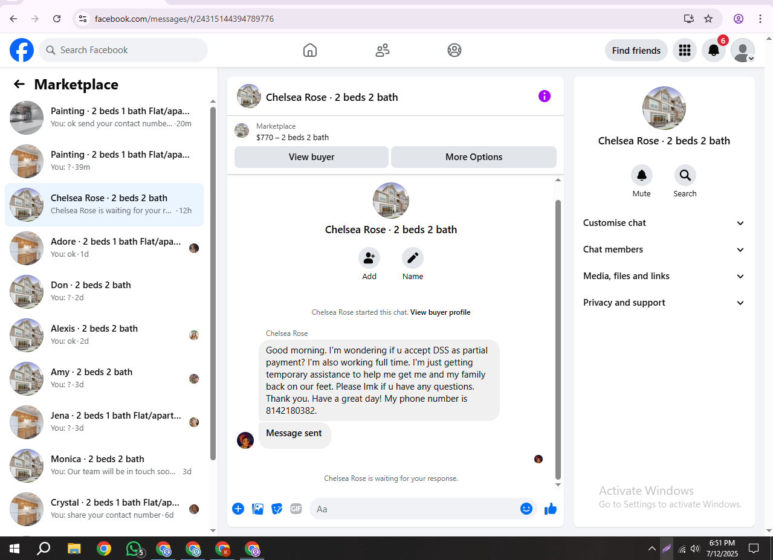Open the Facebook menu grid icon

pos(684,50)
